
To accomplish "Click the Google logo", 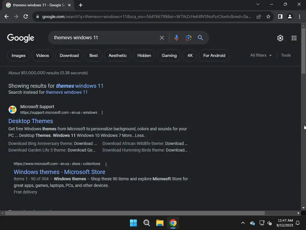I will point(21,38).
